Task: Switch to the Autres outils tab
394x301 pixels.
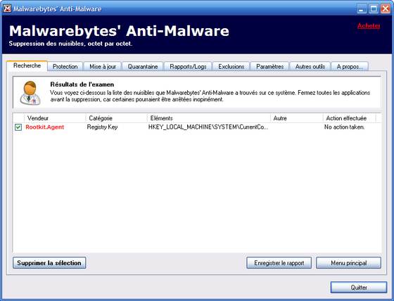Action: point(310,67)
